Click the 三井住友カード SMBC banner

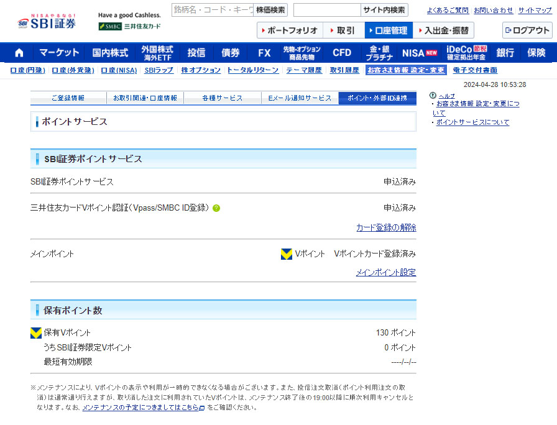click(129, 26)
